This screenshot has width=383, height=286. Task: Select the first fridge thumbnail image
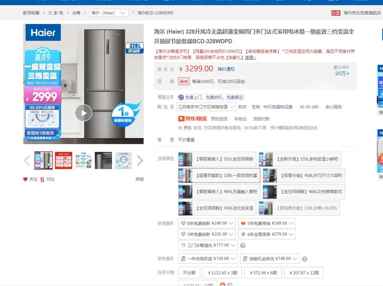pyautogui.click(x=44, y=160)
